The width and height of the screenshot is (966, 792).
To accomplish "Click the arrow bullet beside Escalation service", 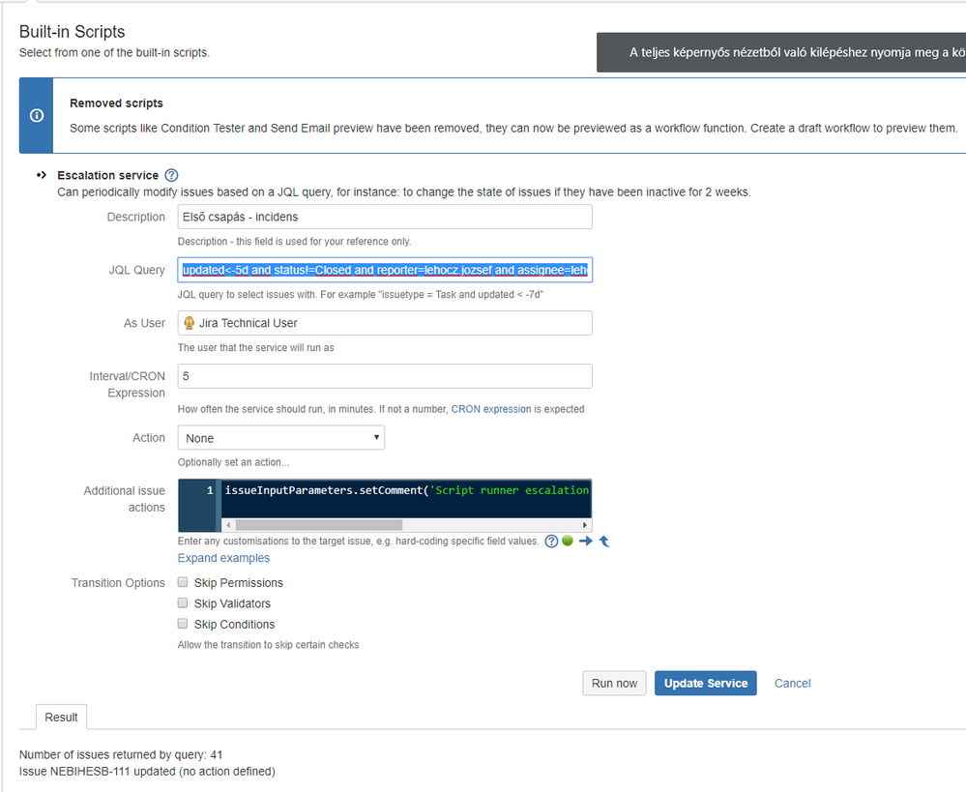I will (42, 175).
